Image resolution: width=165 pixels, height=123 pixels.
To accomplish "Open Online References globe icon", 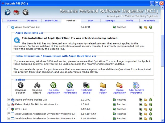I will pos(70,85).
